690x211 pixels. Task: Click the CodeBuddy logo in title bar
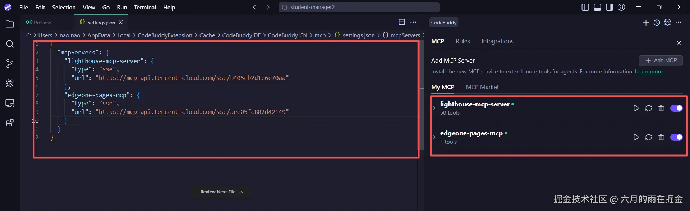pos(8,7)
